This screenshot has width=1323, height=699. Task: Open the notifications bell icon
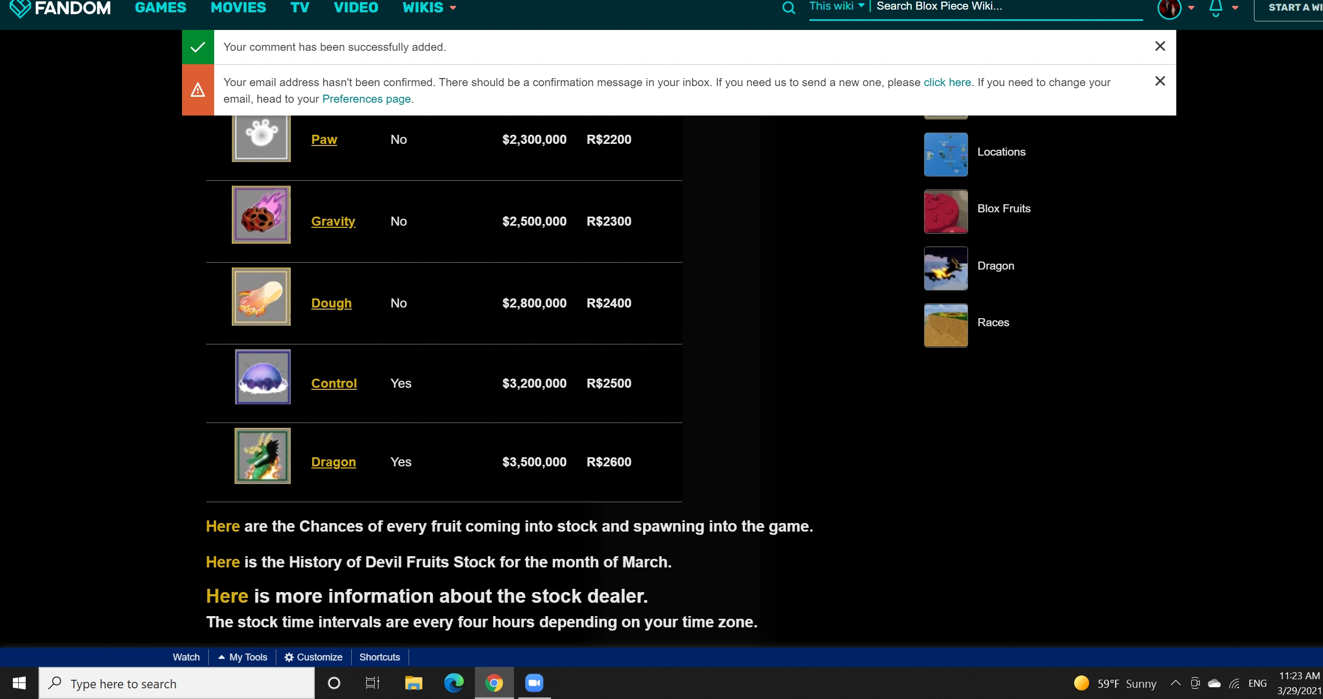[1216, 7]
